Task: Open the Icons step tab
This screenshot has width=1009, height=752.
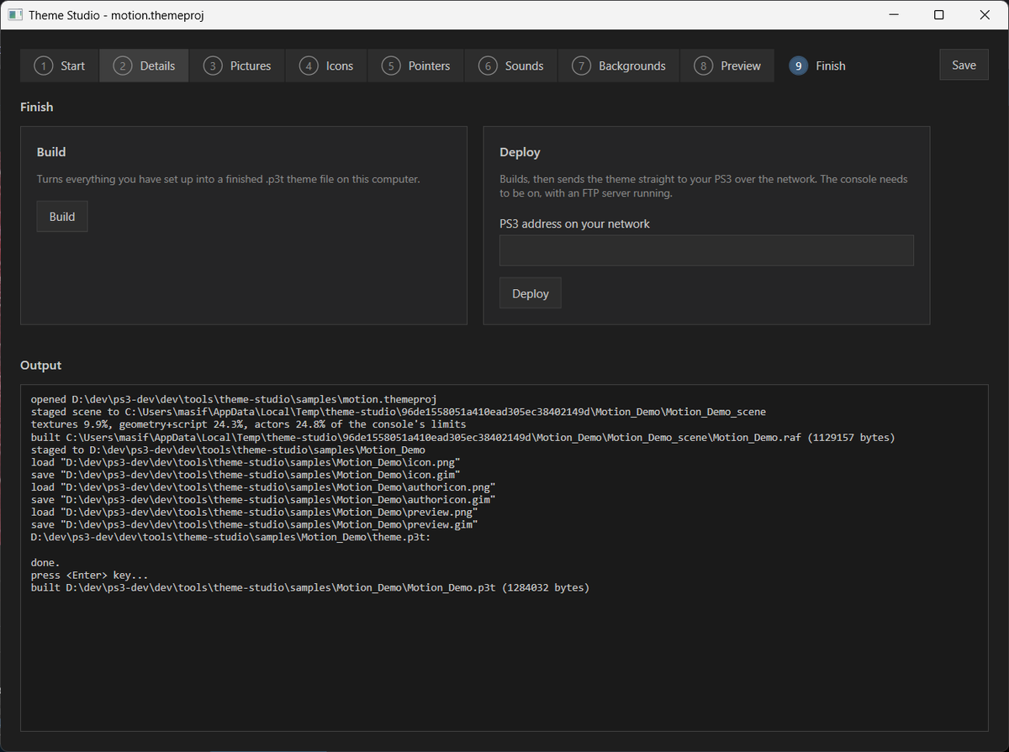Action: [x=326, y=66]
